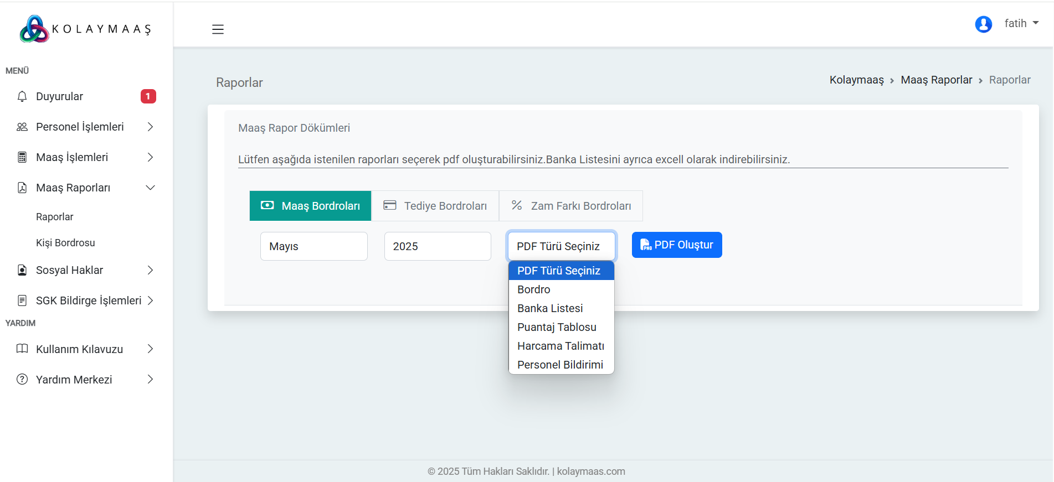
Task: Click the Kolaymaaş logo
Action: [x=85, y=29]
